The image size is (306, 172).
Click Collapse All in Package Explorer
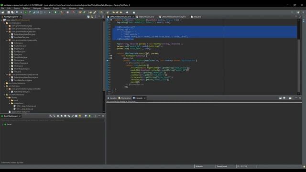tap(88, 17)
